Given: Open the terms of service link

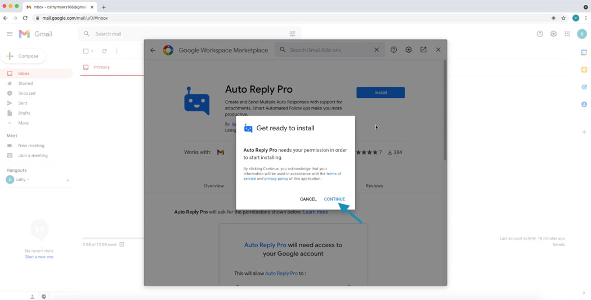Looking at the screenshot, I should [x=334, y=174].
